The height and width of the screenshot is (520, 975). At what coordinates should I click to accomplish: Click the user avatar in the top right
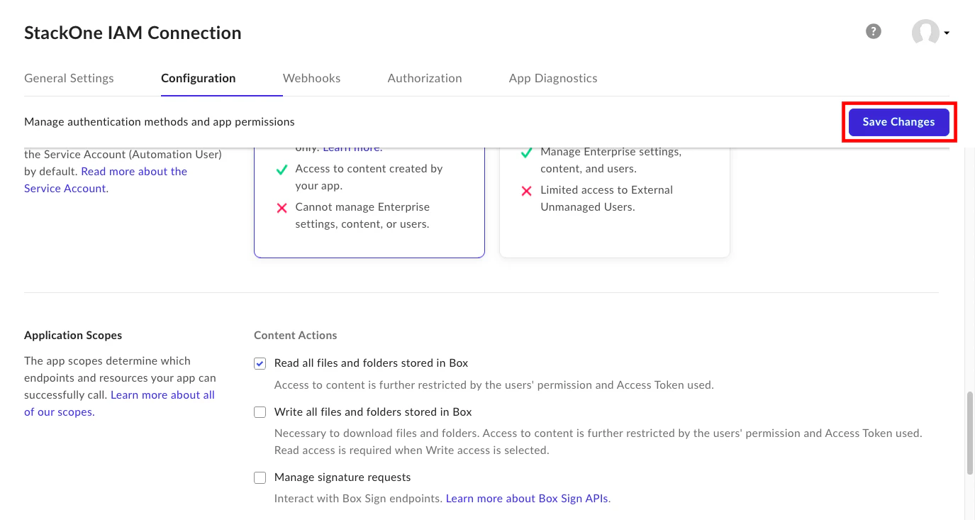pos(925,32)
